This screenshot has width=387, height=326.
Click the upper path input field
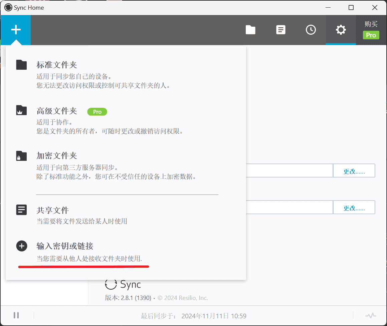[289, 171]
